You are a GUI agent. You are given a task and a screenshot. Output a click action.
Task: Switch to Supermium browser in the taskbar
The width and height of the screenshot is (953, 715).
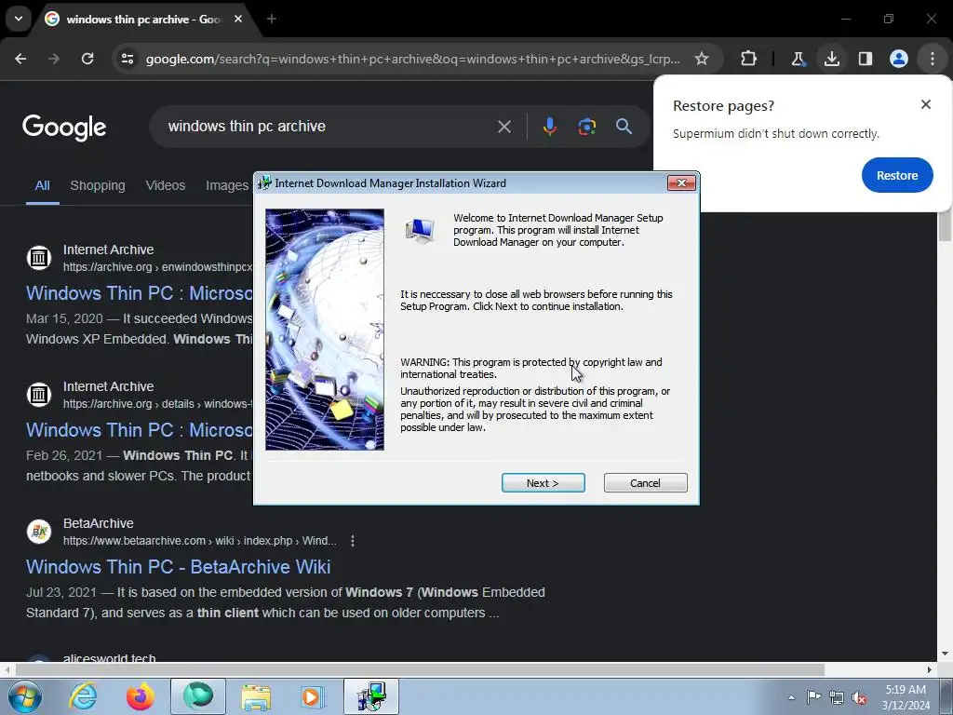[x=198, y=696]
